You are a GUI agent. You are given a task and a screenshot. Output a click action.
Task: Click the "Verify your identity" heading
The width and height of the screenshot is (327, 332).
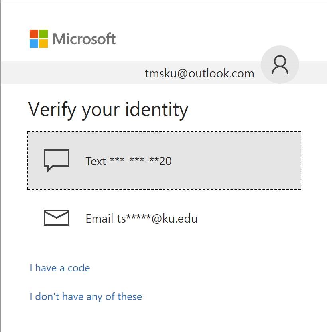[108, 110]
